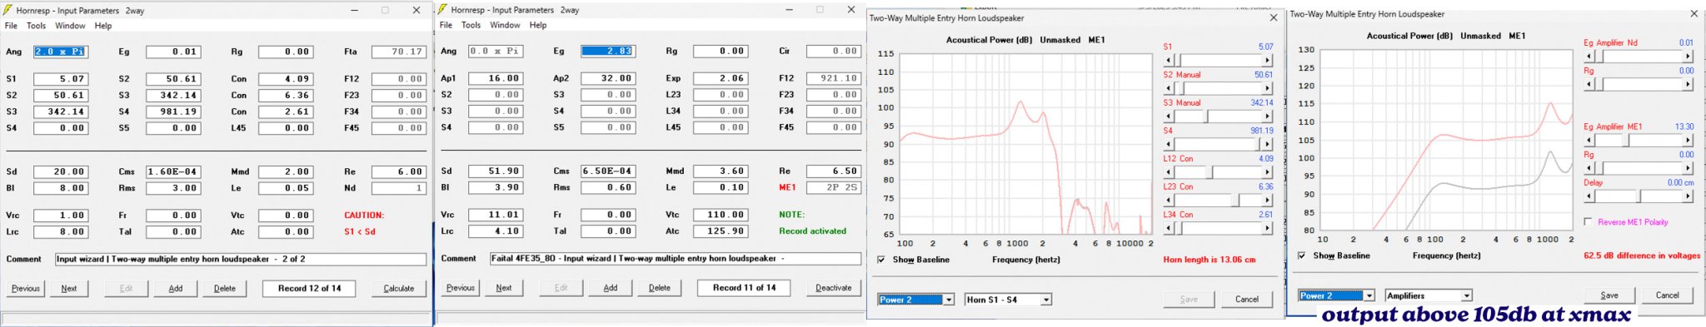Click left arrow of Delay slider
The width and height of the screenshot is (1706, 327).
1589,196
